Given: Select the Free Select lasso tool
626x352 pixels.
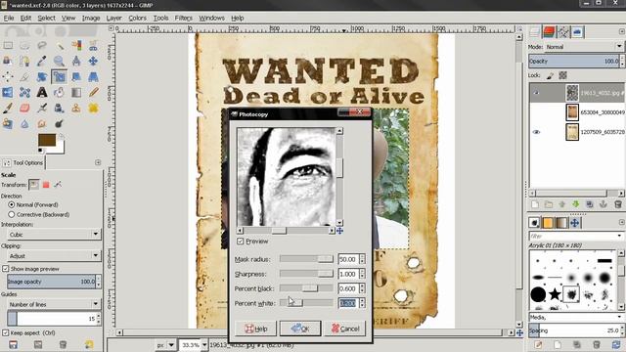Looking at the screenshot, I should point(42,46).
